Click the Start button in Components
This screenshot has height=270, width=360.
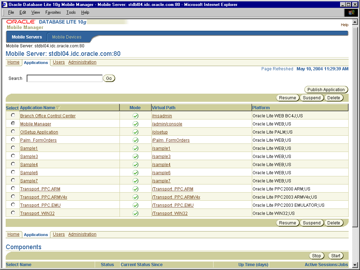tap(336, 256)
